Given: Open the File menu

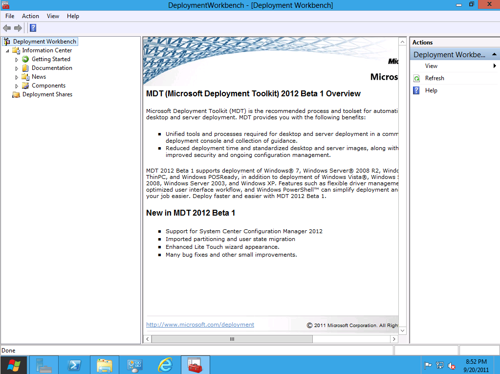Looking at the screenshot, I should (x=10, y=16).
